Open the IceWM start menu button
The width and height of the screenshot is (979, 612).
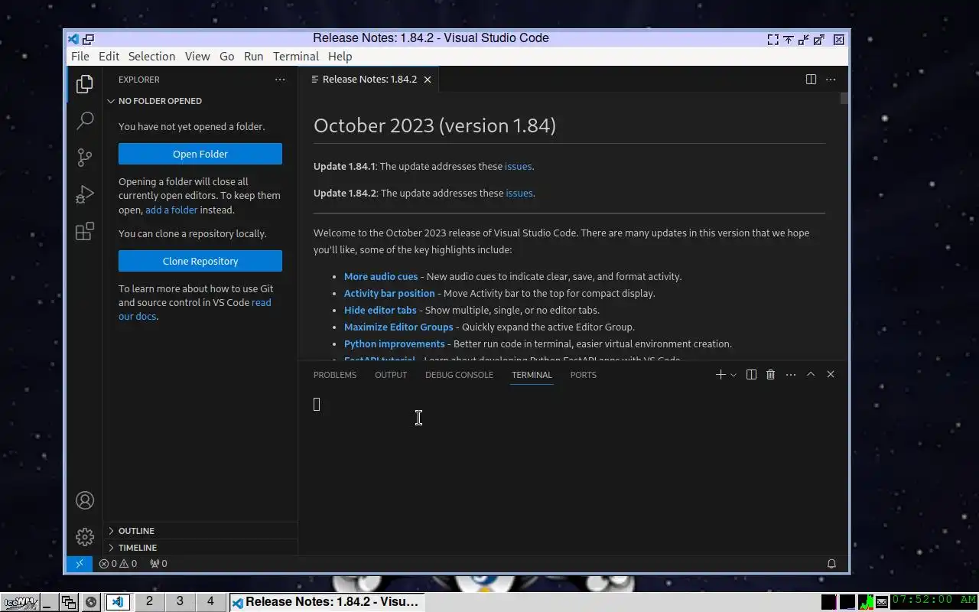[x=21, y=602]
